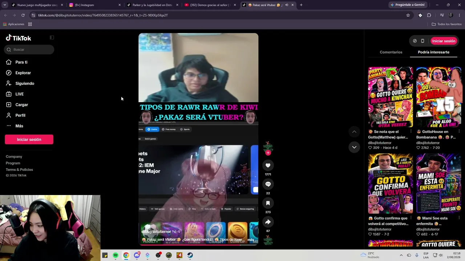Open the spinning sound disc of the video
This screenshot has width=465, height=261.
point(268,240)
